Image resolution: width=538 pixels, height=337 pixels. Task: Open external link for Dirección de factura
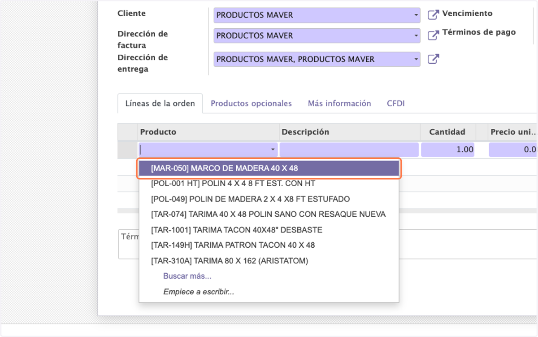click(433, 35)
